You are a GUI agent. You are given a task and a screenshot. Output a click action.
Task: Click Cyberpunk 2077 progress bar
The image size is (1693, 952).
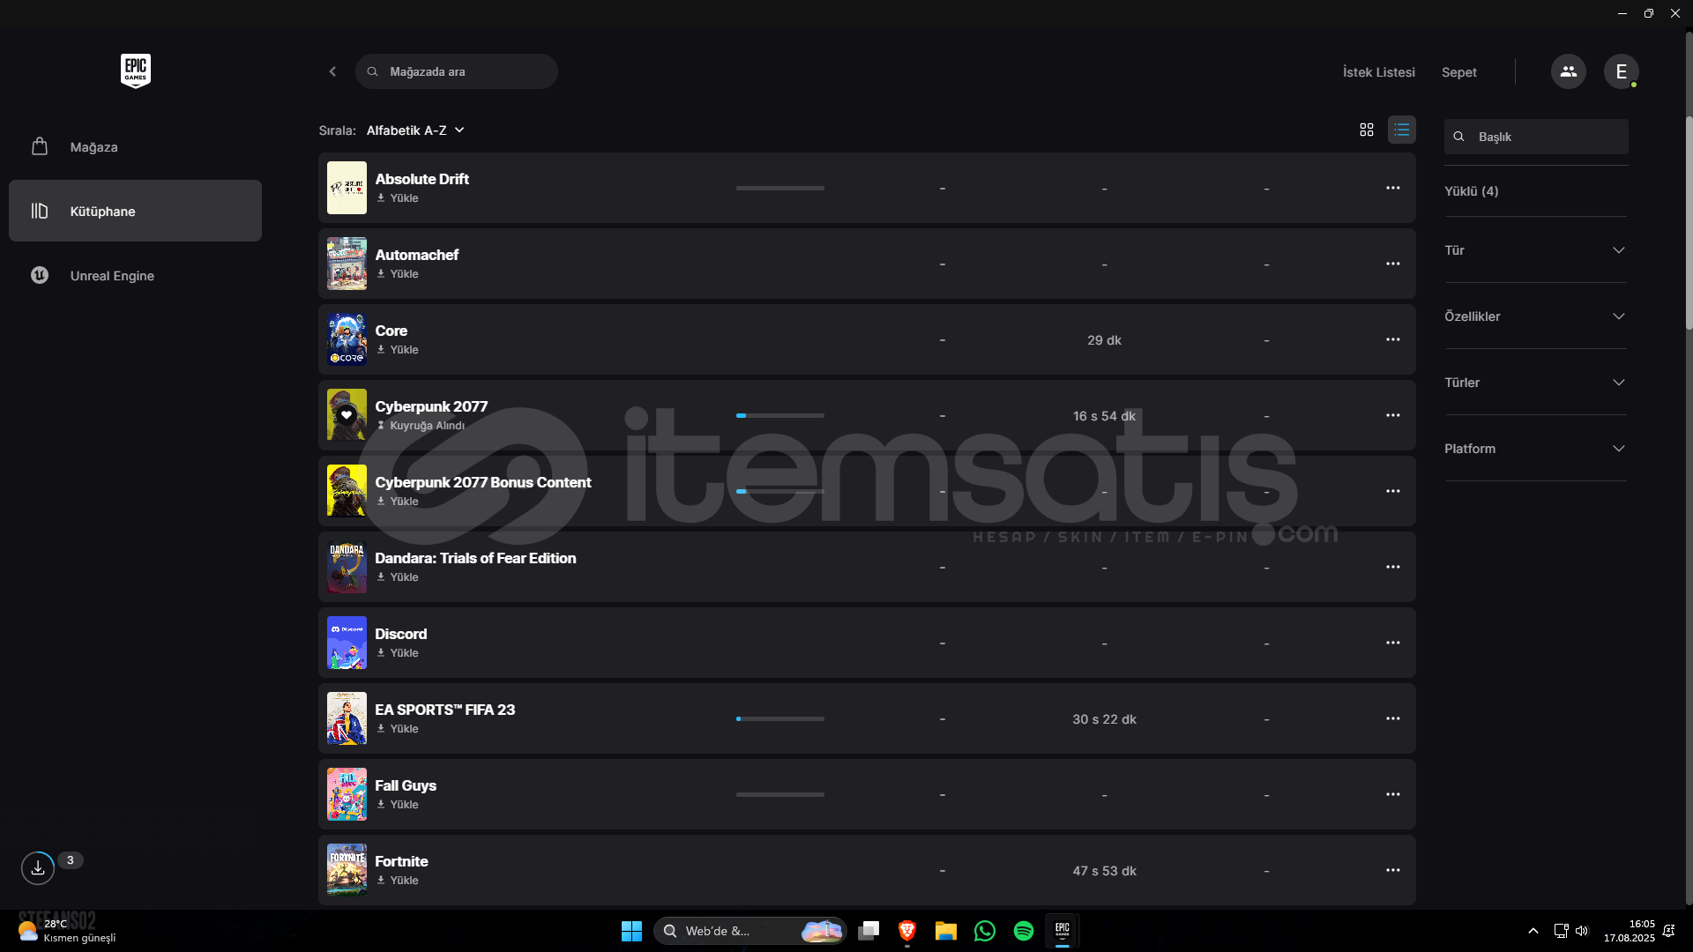pos(780,415)
